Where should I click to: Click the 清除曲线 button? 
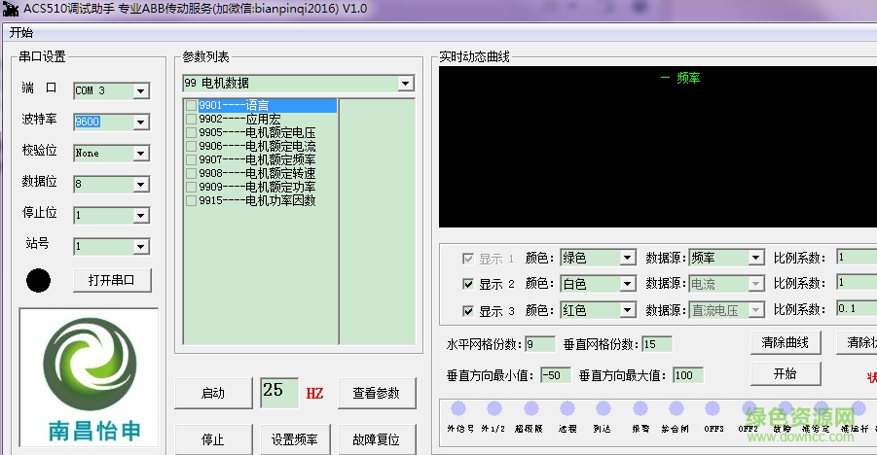point(786,342)
